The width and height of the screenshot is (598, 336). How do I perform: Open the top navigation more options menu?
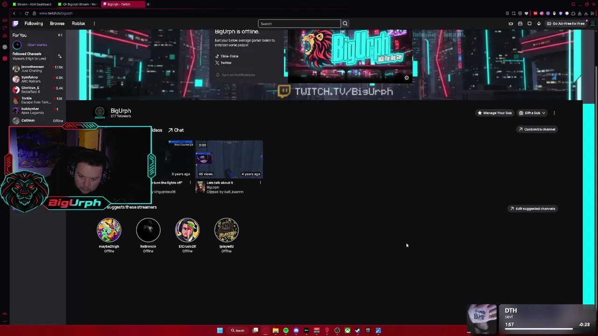[94, 23]
